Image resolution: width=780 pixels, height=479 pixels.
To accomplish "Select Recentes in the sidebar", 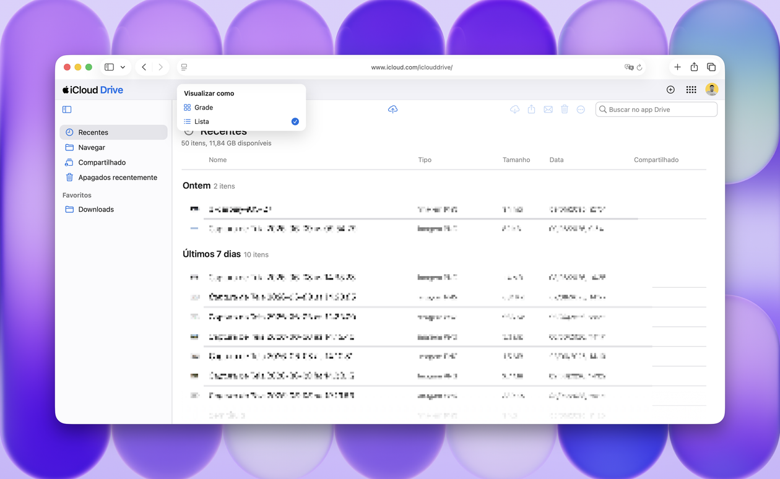I will pos(114,132).
